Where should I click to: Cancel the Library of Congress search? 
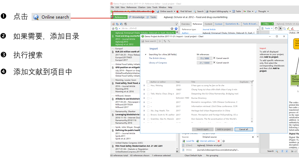(x=221, y=62)
